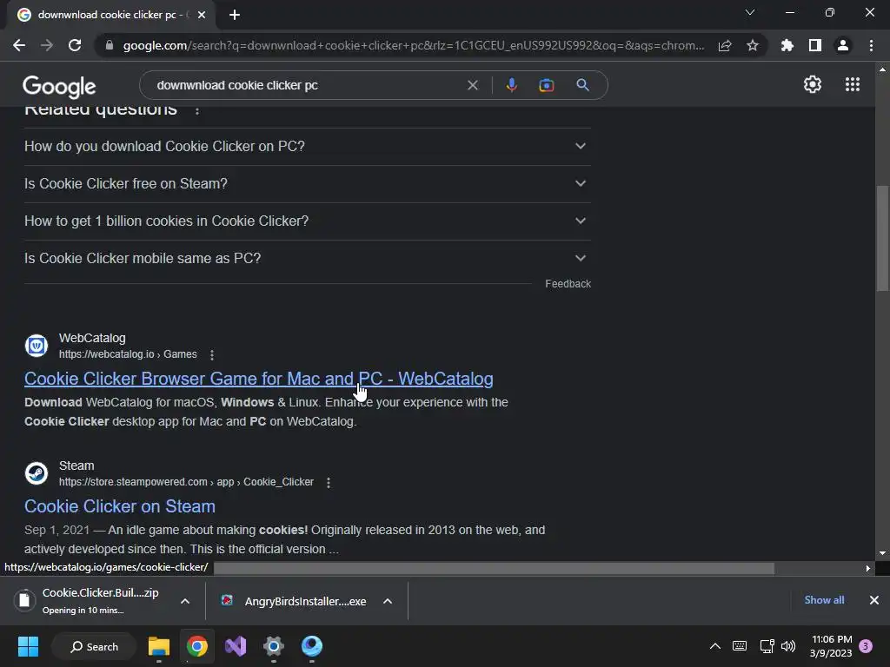This screenshot has width=890, height=667.
Task: Open a new browser tab
Action: pos(235,15)
